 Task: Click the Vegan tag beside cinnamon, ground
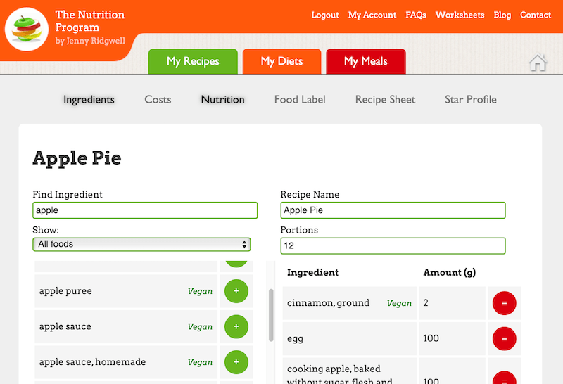coord(399,303)
